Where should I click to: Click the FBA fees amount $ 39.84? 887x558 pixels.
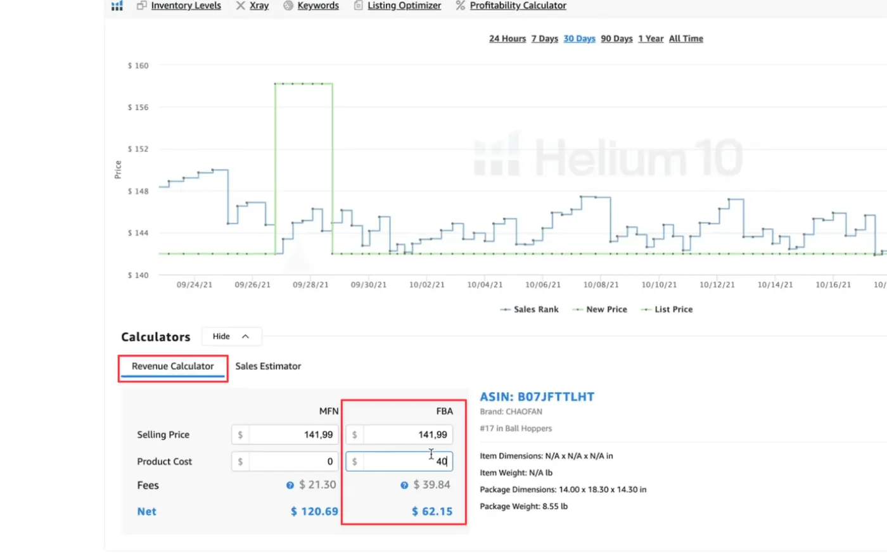pos(432,485)
